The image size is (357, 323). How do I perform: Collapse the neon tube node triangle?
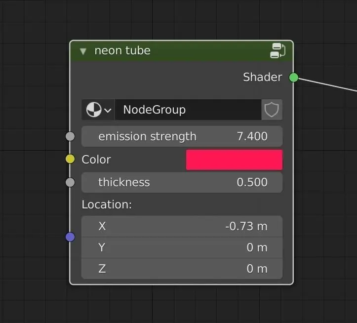click(83, 51)
